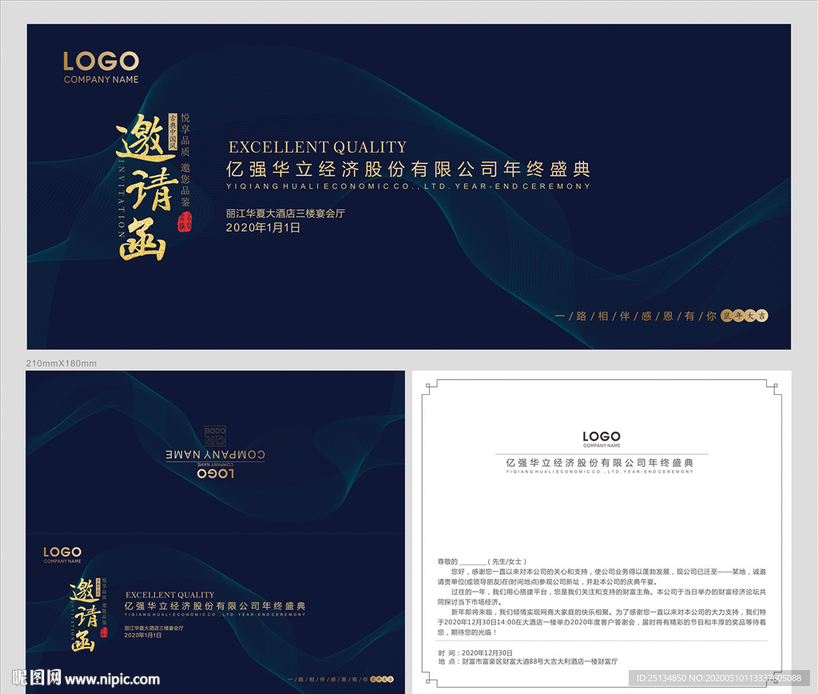Select the paragraph starting '过往的一年'
Image resolution: width=818 pixels, height=694 pixels.
tap(602, 597)
